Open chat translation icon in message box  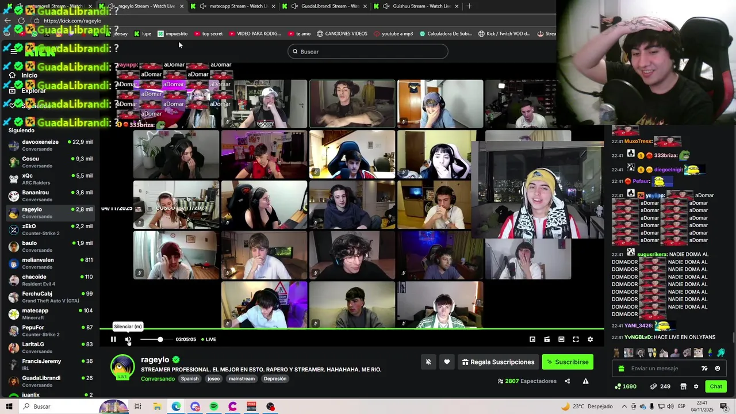point(704,369)
